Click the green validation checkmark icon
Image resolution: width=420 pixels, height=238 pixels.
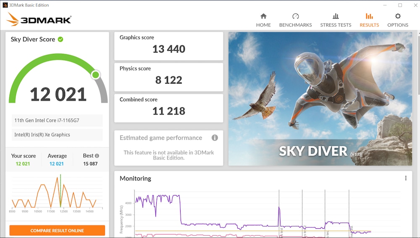click(60, 39)
